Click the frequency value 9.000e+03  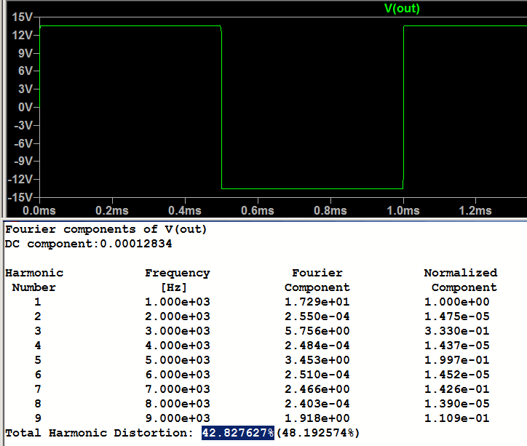click(178, 418)
